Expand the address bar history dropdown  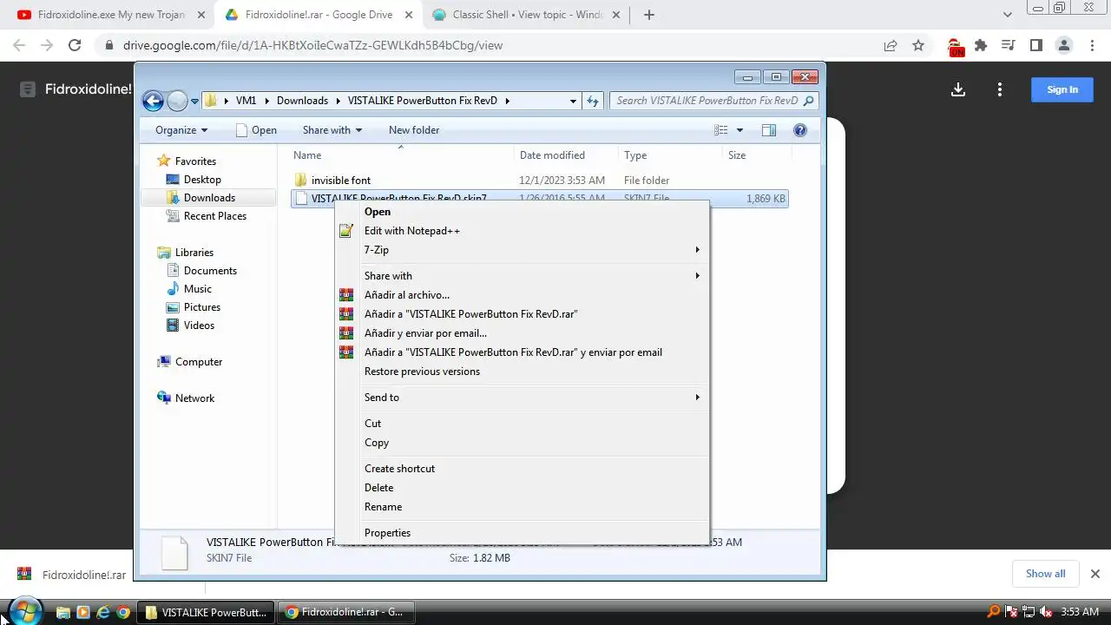(x=573, y=101)
